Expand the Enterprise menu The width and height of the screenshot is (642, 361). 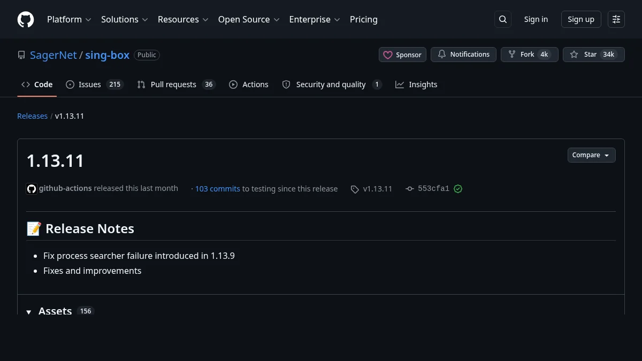tap(315, 19)
